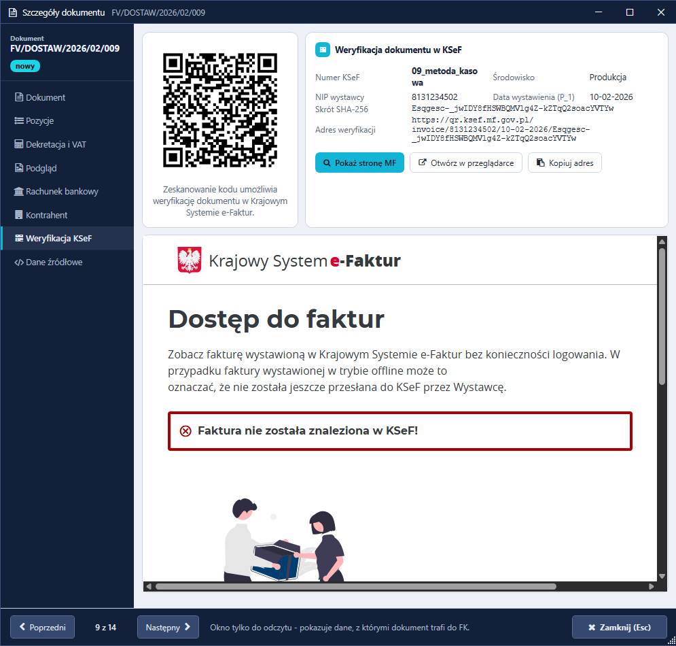Image resolution: width=676 pixels, height=646 pixels.
Task: Click the 'Dostęp do faktur' heading
Action: (x=277, y=320)
